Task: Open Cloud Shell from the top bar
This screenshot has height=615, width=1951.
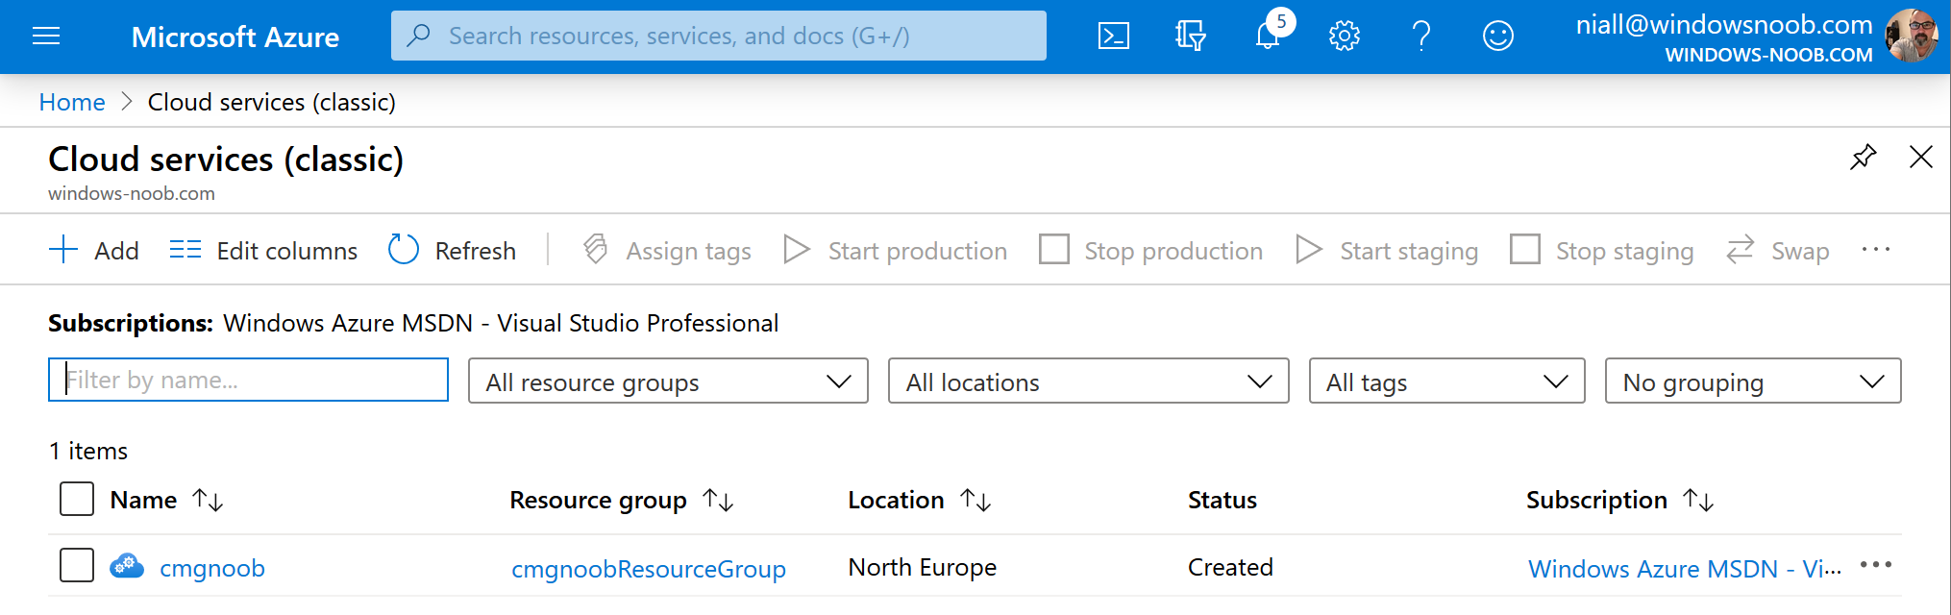Action: (1113, 37)
